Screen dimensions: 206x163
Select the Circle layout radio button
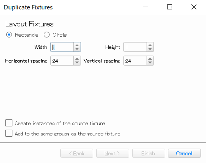click(x=46, y=35)
